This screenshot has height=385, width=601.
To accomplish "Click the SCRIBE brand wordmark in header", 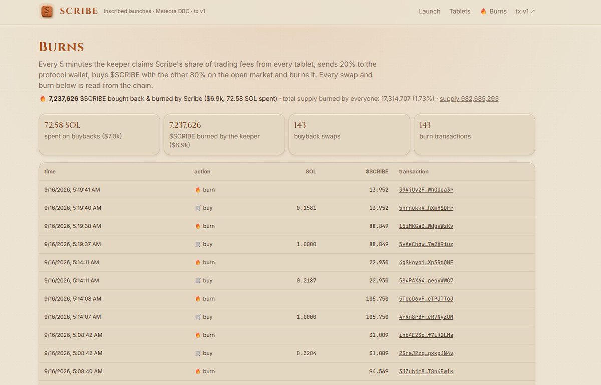I will pos(79,11).
